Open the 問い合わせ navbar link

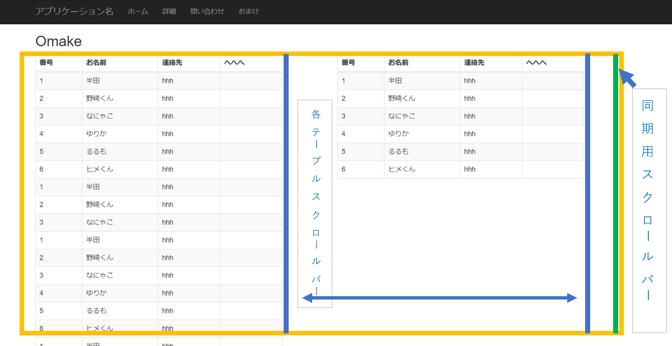[x=207, y=11]
